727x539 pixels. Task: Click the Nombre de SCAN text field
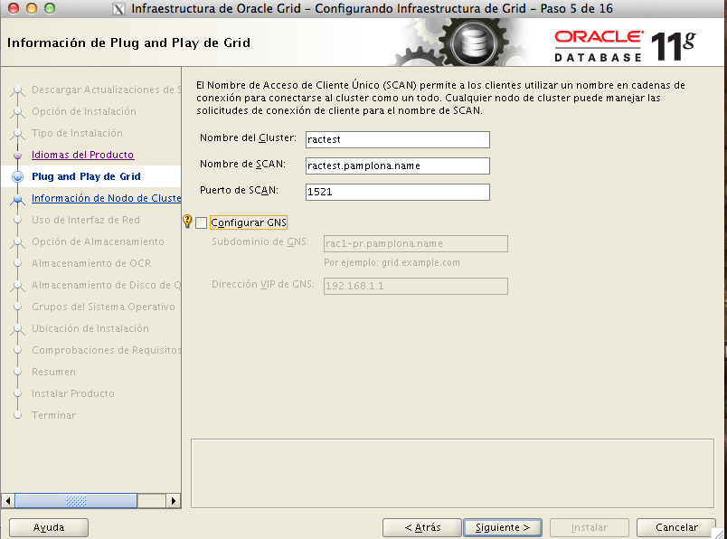point(398,166)
